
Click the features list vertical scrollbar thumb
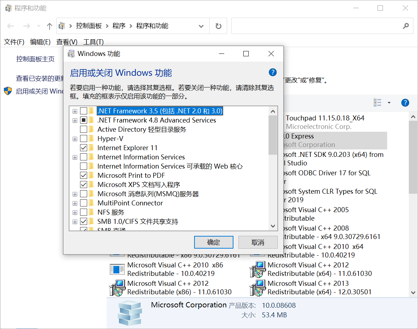pos(273,135)
